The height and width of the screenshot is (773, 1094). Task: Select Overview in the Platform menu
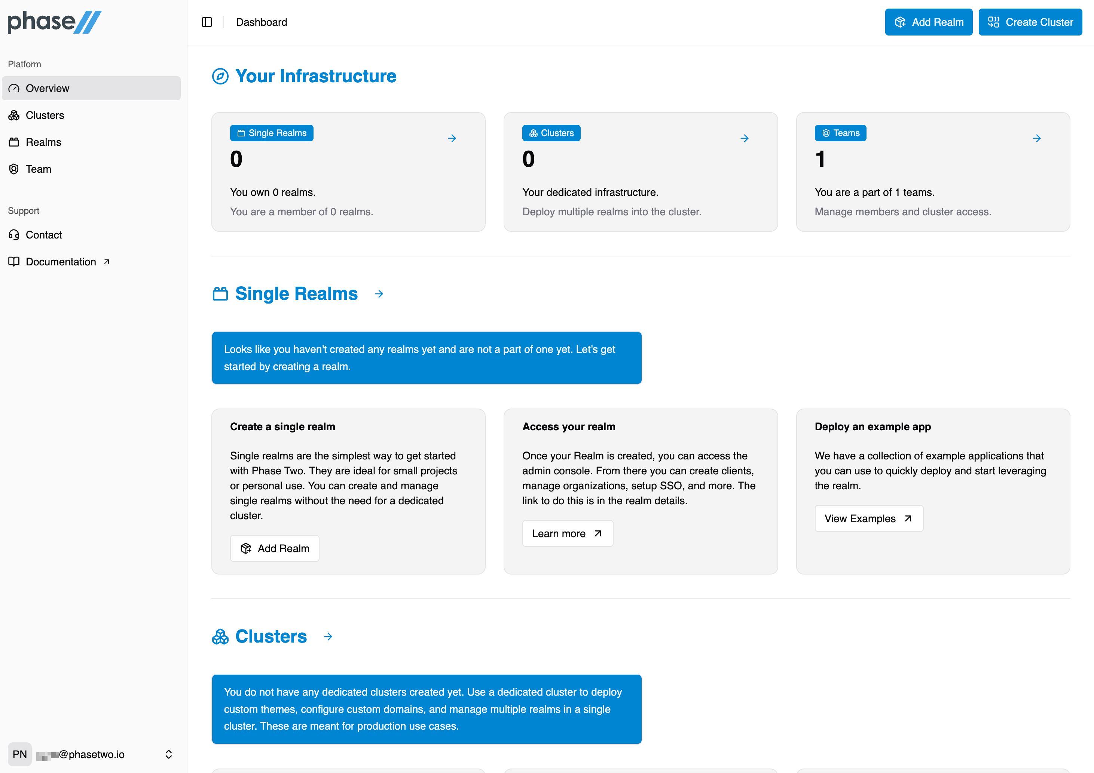tap(47, 88)
